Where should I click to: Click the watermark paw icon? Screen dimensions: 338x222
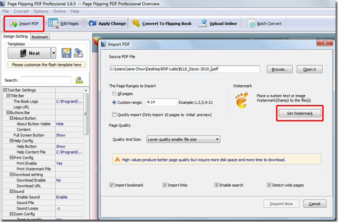[x=242, y=100]
